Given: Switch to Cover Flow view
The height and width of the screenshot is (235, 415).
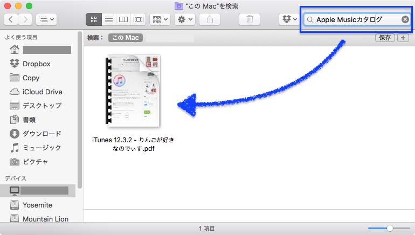Looking at the screenshot, I should click(138, 19).
